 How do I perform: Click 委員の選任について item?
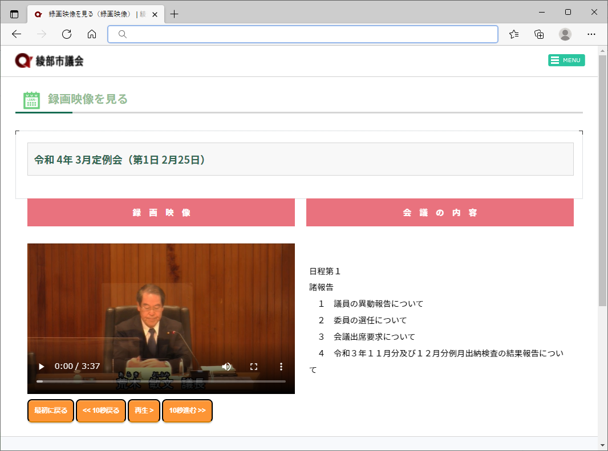[x=370, y=320]
